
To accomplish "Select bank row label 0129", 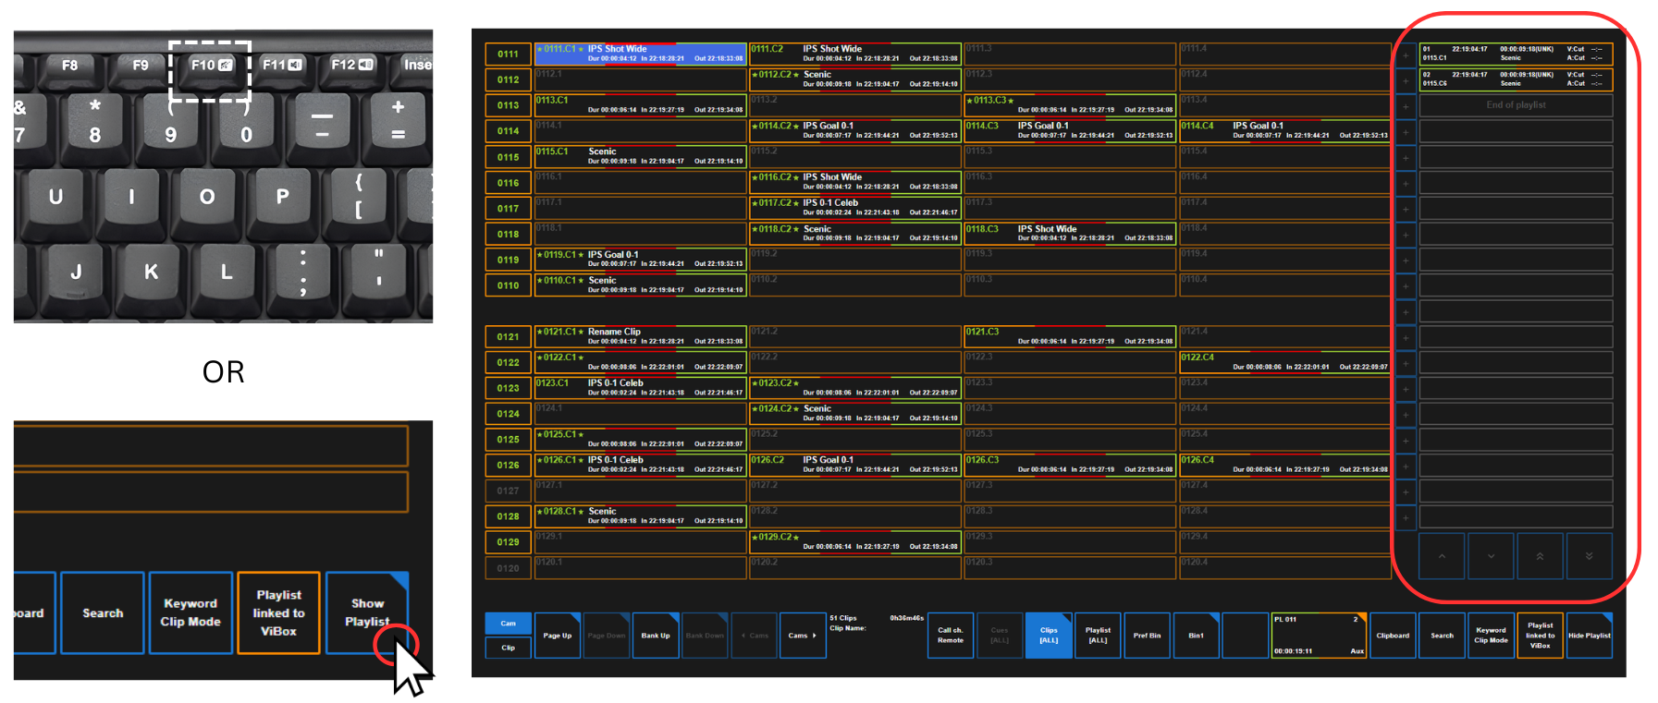I will pyautogui.click(x=509, y=542).
